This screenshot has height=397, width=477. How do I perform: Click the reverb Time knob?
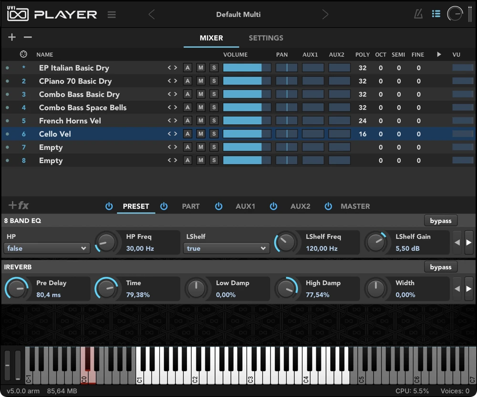coord(106,289)
